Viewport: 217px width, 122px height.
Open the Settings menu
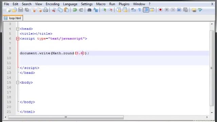87,4
